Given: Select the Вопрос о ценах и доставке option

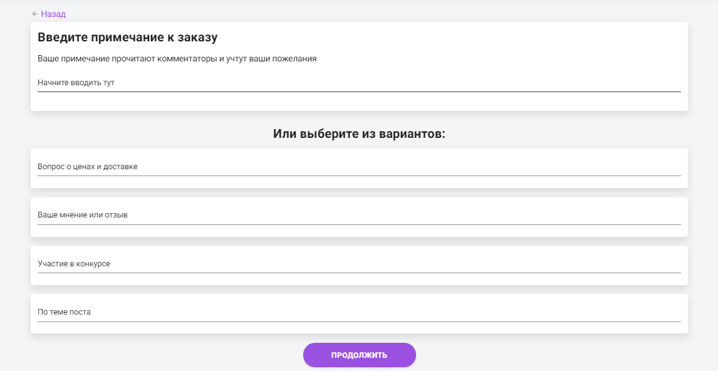Looking at the screenshot, I should pos(359,168).
